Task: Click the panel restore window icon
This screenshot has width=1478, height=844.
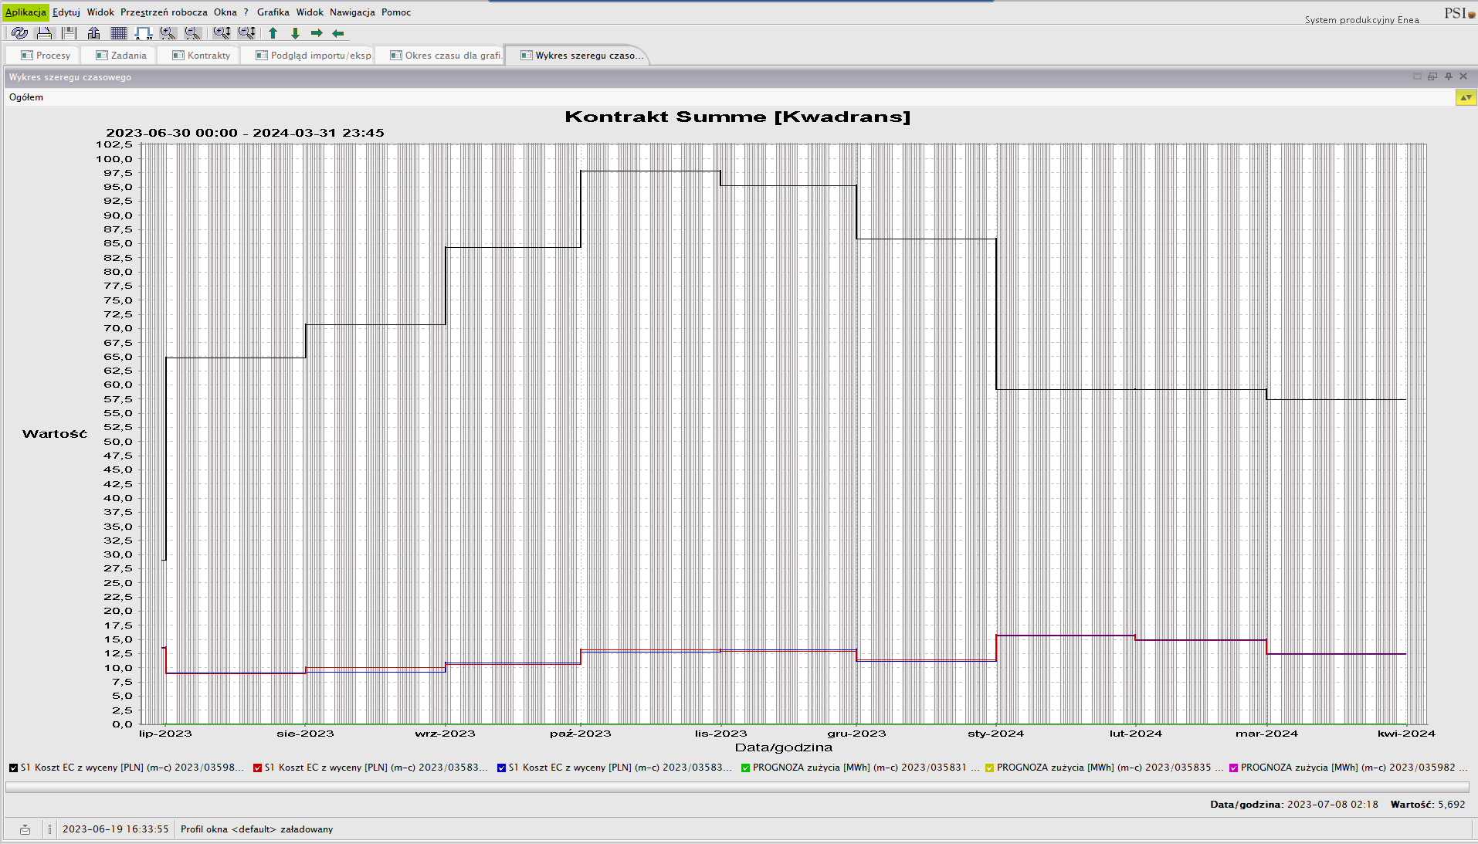Action: [1432, 76]
